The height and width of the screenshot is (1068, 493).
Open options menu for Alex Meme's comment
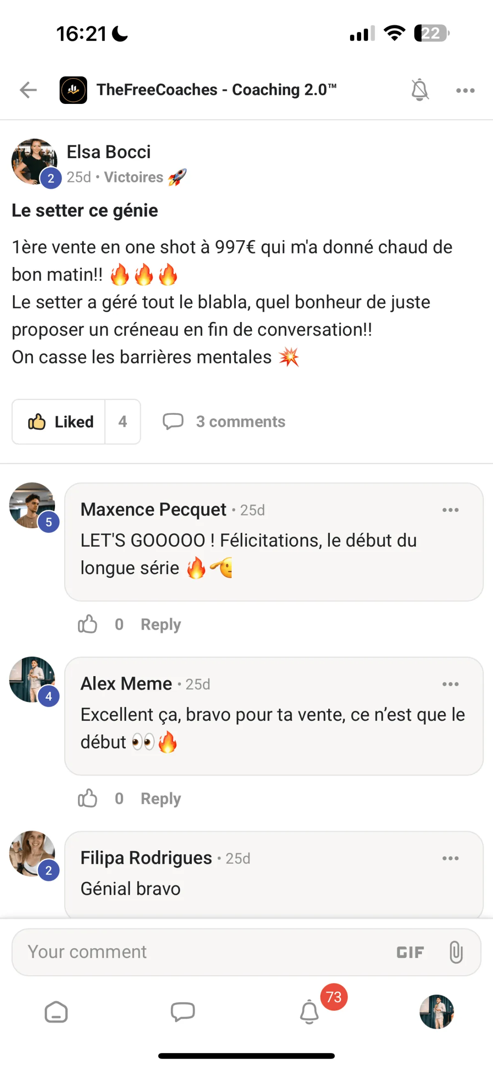tap(450, 684)
